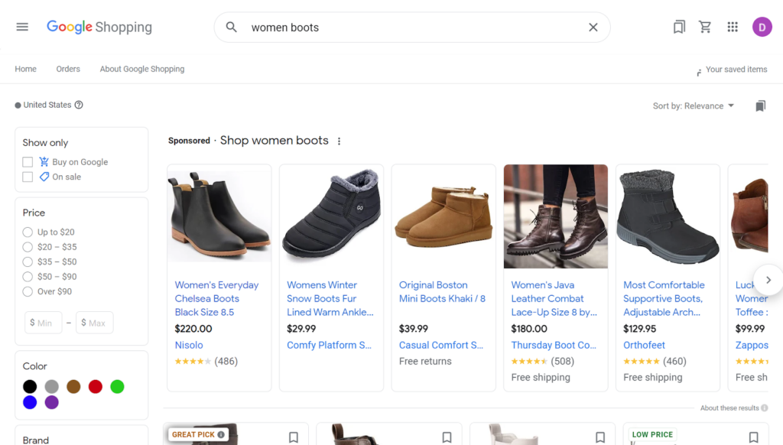Filter by green color swatch
This screenshot has width=783, height=445.
coord(117,387)
